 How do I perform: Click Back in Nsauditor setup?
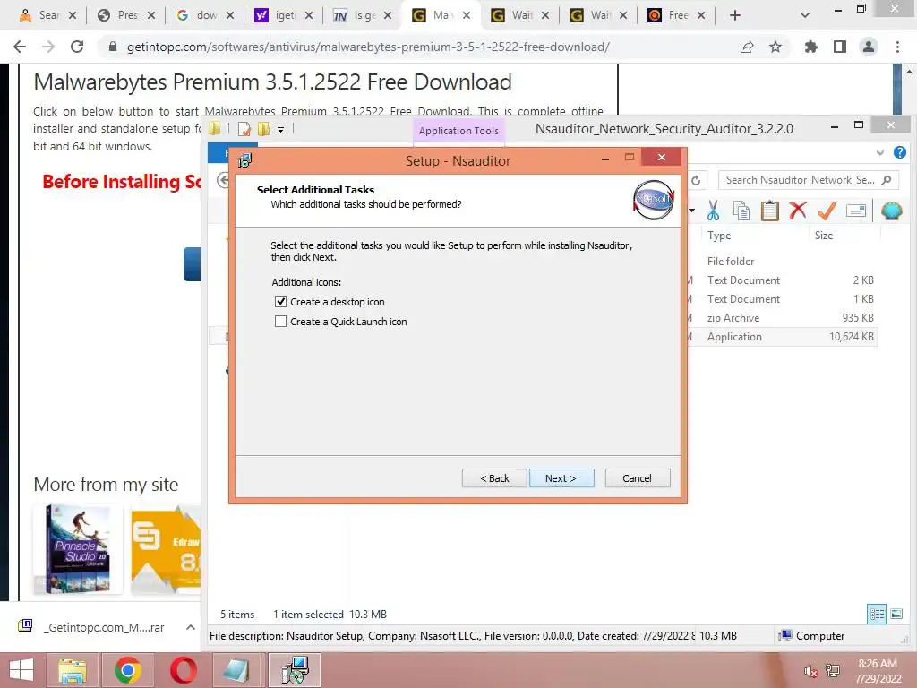tap(494, 478)
